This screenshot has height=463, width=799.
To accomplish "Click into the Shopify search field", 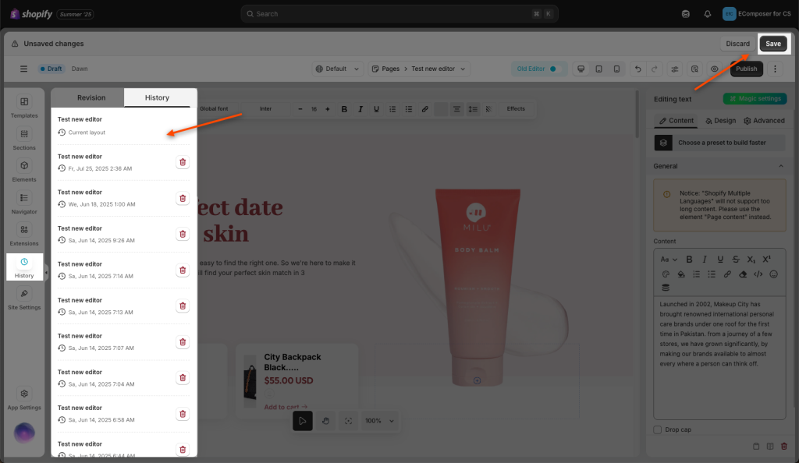I will [x=399, y=14].
